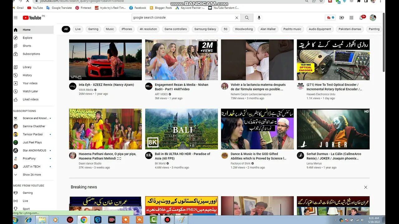The image size is (399, 224).
Task: Open Just Feel Plays channel subscription
Action: click(33, 142)
